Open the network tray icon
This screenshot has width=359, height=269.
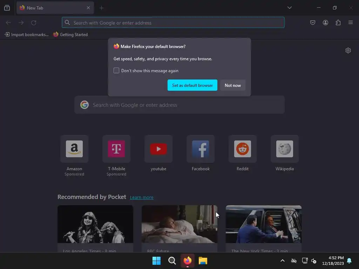click(x=305, y=261)
